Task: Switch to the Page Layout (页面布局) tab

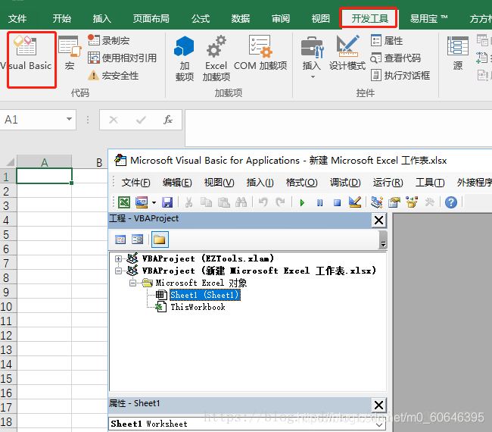Action: tap(151, 18)
